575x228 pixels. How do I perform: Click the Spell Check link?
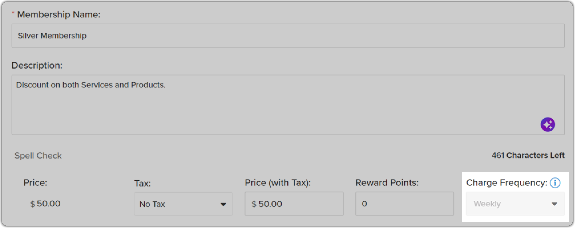pyautogui.click(x=38, y=156)
